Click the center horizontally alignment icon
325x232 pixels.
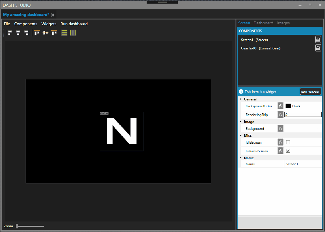click(18, 33)
